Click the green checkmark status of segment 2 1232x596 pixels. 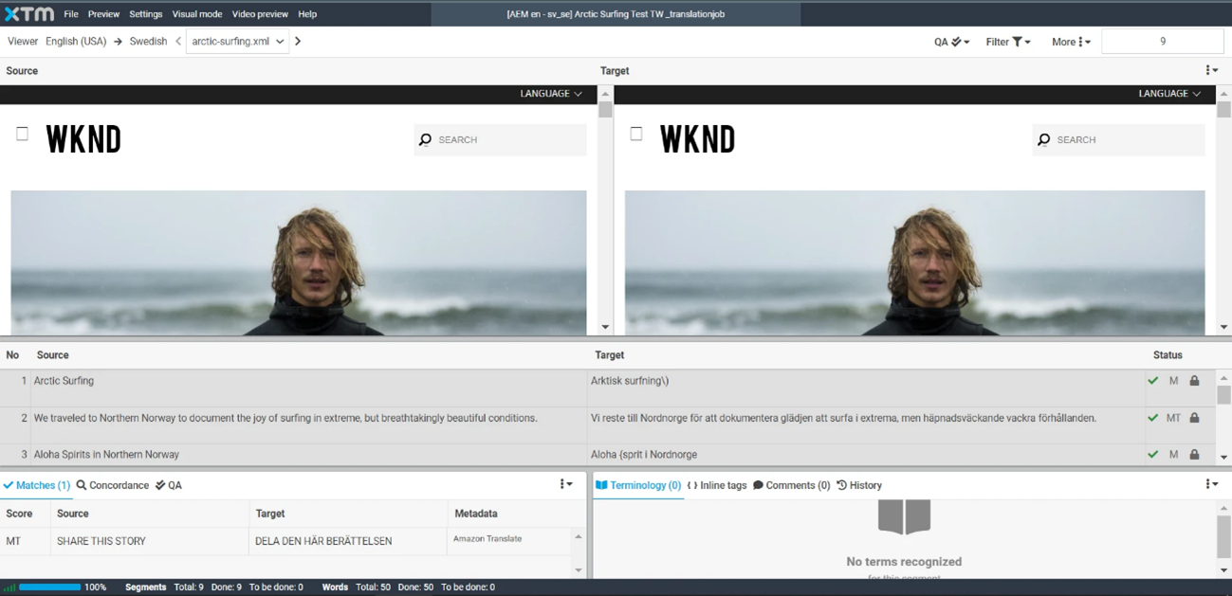pos(1153,418)
